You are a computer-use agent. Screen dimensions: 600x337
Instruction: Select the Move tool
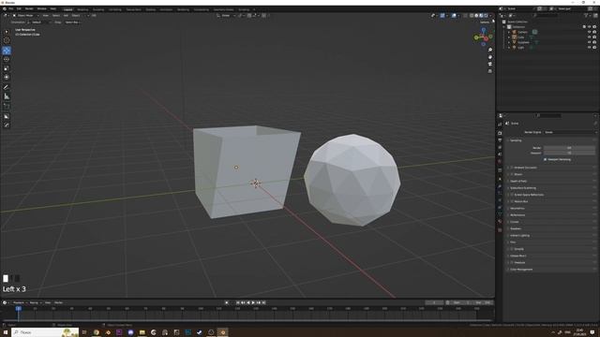7,51
